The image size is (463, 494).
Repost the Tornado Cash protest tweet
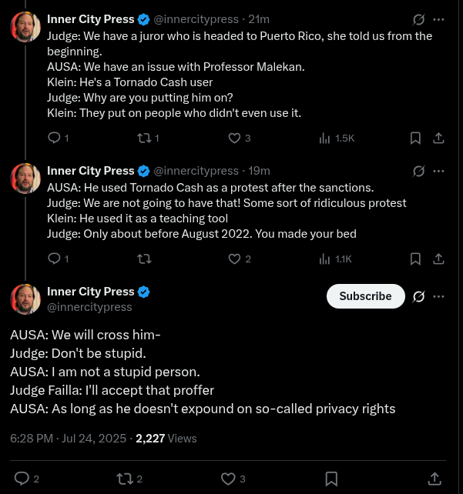(143, 259)
